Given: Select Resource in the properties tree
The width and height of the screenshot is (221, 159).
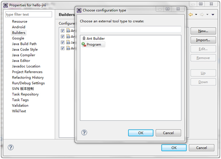Looking at the screenshot, I should [19, 21].
